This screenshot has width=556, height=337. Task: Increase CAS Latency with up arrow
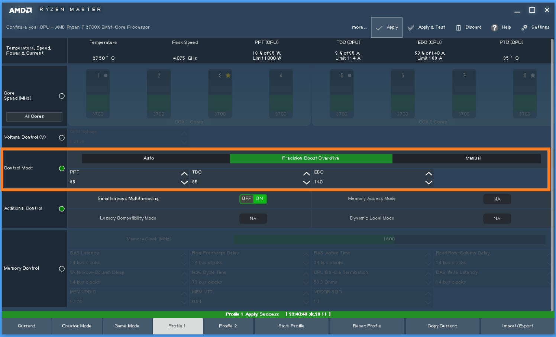(184, 255)
